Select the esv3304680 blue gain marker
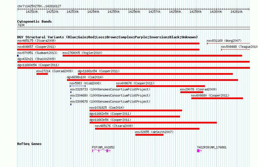Viewport: 258px width, 167px height. tap(71, 98)
